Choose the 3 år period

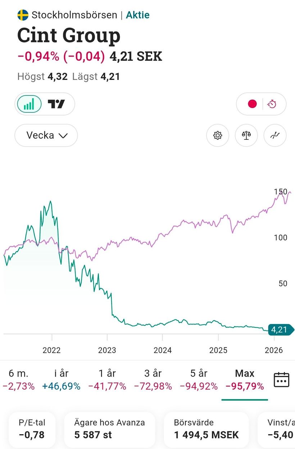point(153,380)
